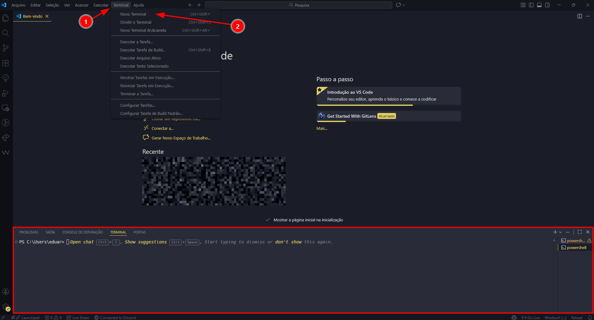Open the Explorer view in the activity bar

click(6, 18)
